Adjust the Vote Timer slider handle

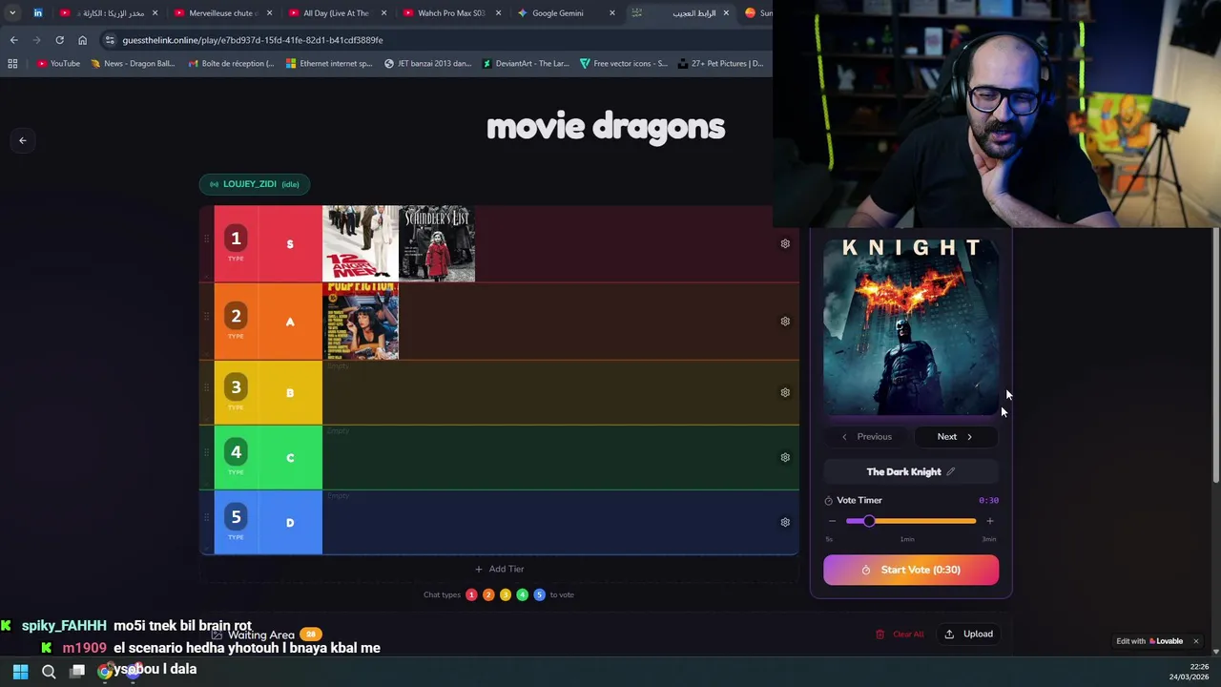click(868, 521)
